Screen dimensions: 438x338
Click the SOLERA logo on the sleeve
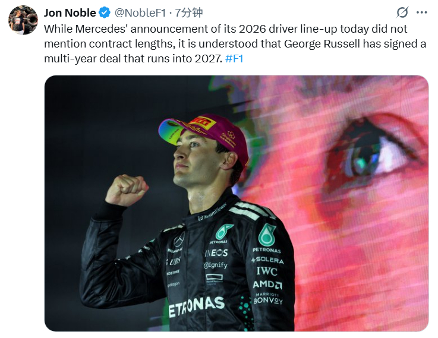pyautogui.click(x=267, y=260)
